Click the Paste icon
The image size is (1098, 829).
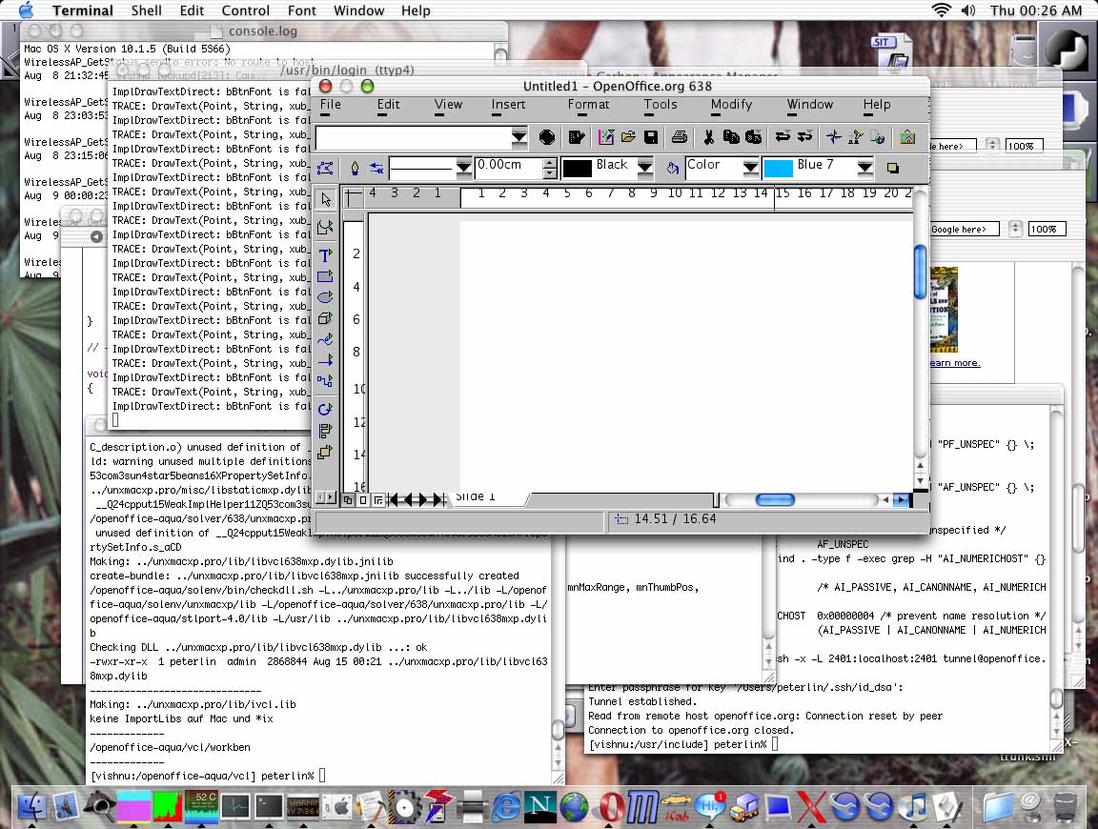click(754, 137)
